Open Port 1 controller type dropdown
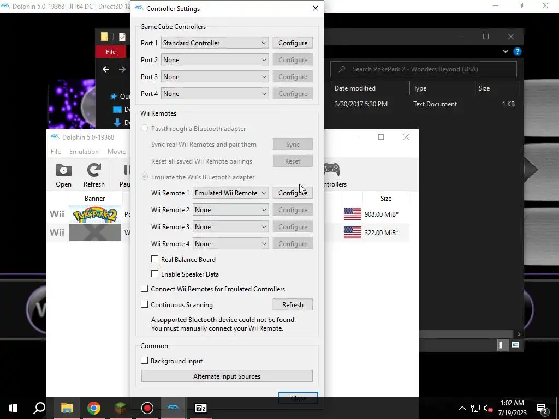This screenshot has width=559, height=419. pyautogui.click(x=215, y=43)
